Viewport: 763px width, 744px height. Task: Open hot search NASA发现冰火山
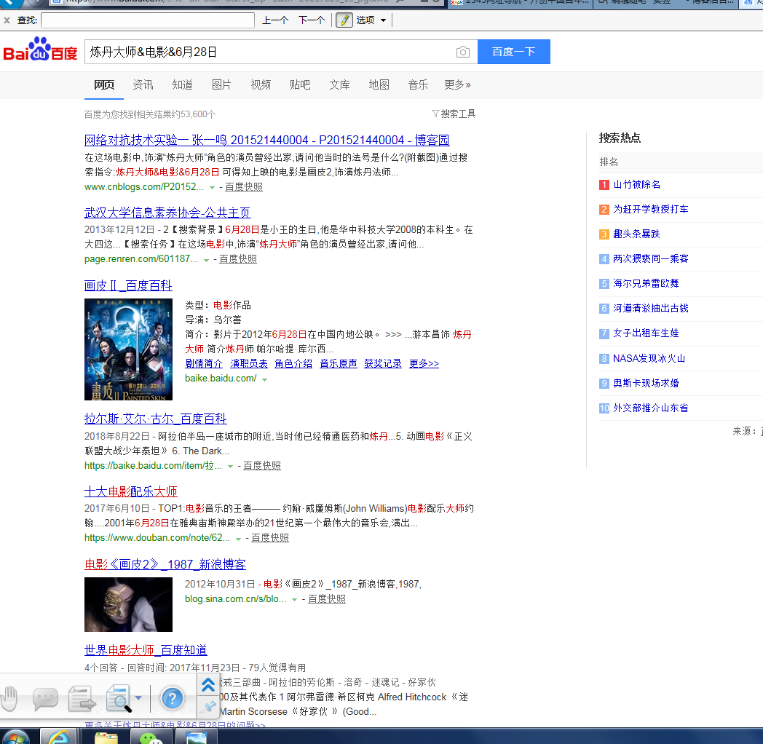[x=649, y=358]
